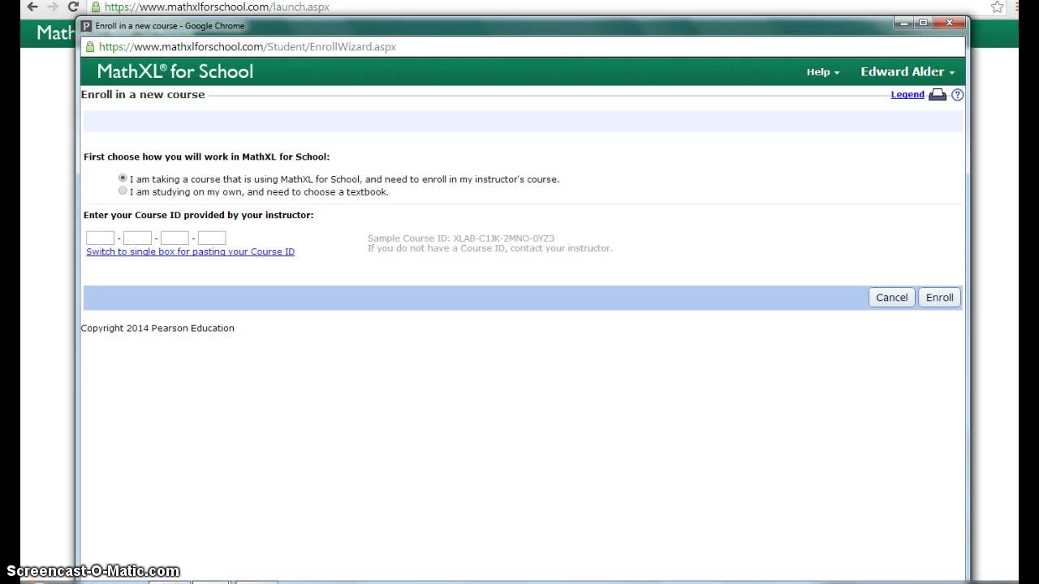Click the fourth Course ID input box
1039x584 pixels.
pyautogui.click(x=212, y=238)
